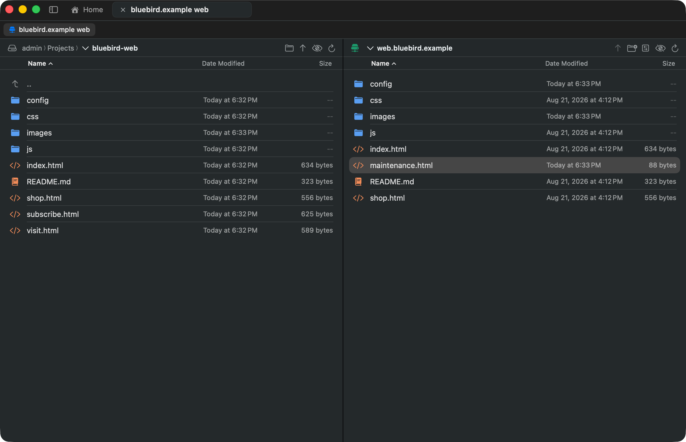Go up to parent directory row
This screenshot has width=686, height=442.
tap(172, 84)
